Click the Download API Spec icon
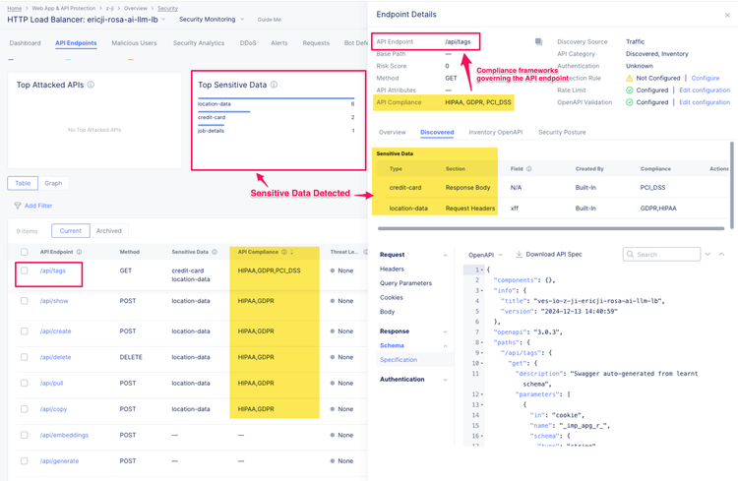738x481 pixels. click(519, 255)
